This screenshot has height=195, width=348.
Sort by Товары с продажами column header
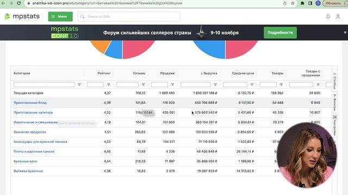pos(310,73)
